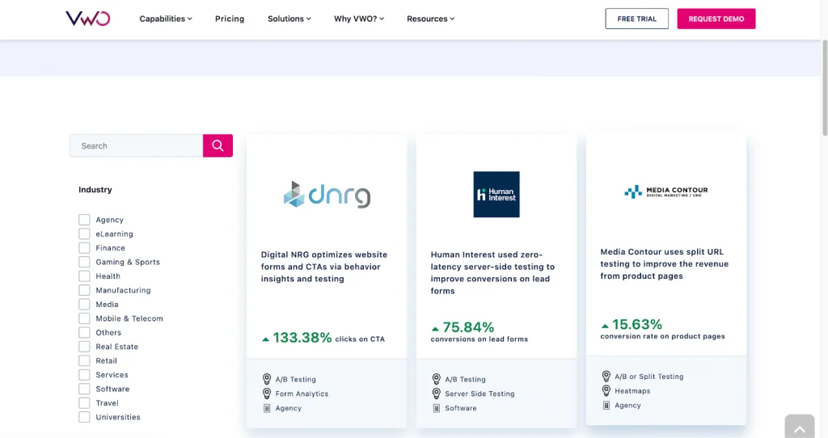
Task: Click the A/B or Split Testing tag
Action: (x=649, y=377)
